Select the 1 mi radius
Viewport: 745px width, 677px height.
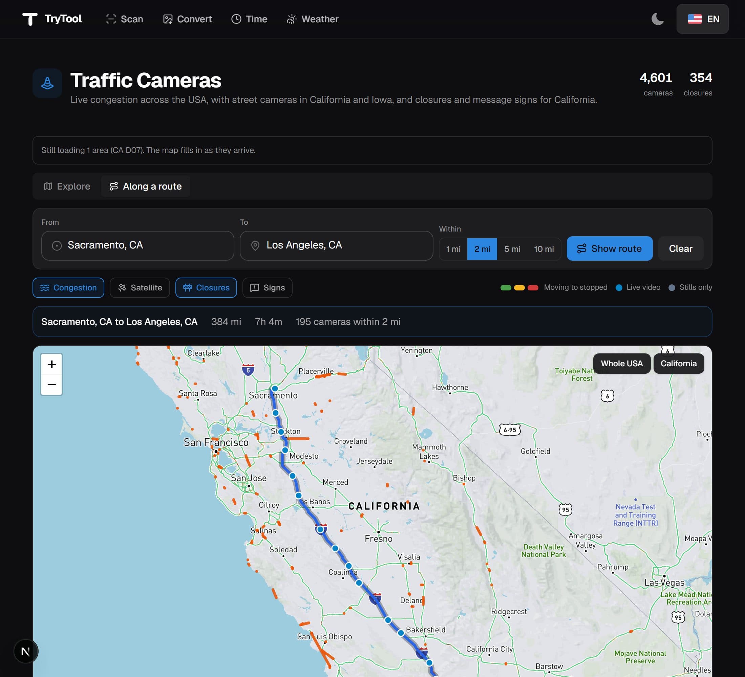tap(453, 249)
